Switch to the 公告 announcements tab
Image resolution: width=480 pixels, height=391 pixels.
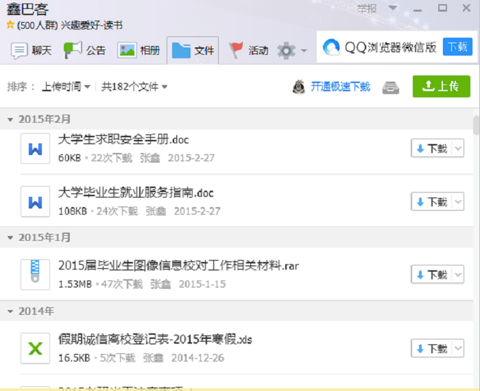85,50
